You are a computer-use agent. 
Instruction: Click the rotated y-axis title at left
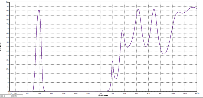(1, 46)
